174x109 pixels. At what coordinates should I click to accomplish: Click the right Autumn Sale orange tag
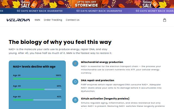pos(155,4)
